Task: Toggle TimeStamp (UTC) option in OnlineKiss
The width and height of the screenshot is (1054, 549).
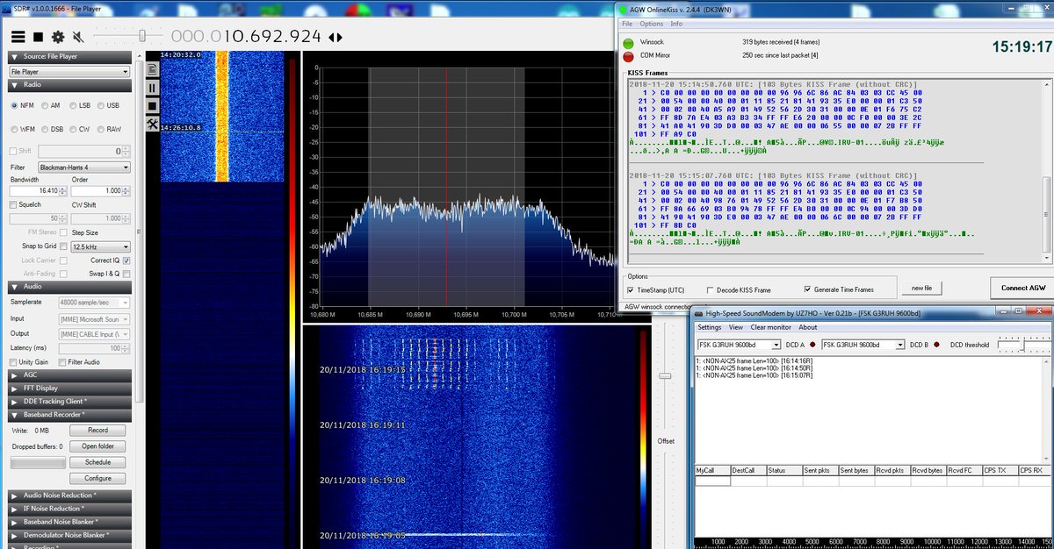Action: (x=630, y=289)
